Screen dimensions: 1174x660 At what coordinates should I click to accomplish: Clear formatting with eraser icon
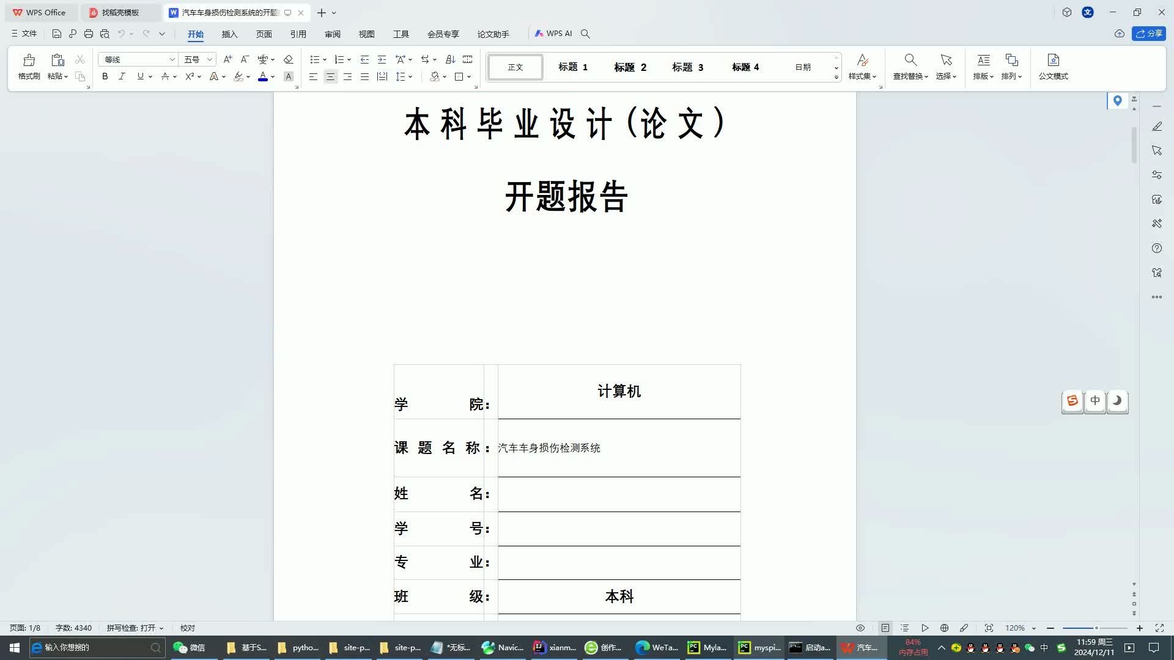289,59
